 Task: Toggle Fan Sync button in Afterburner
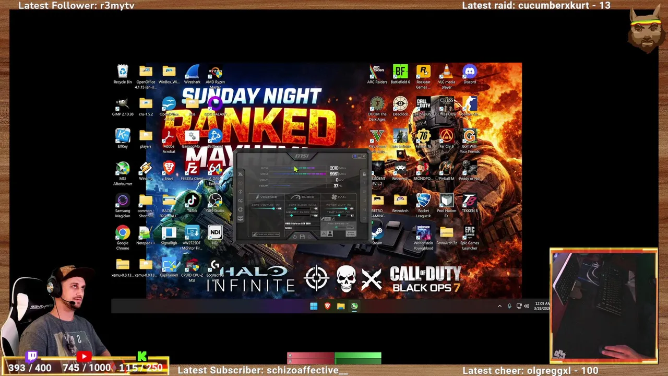pyautogui.click(x=351, y=233)
